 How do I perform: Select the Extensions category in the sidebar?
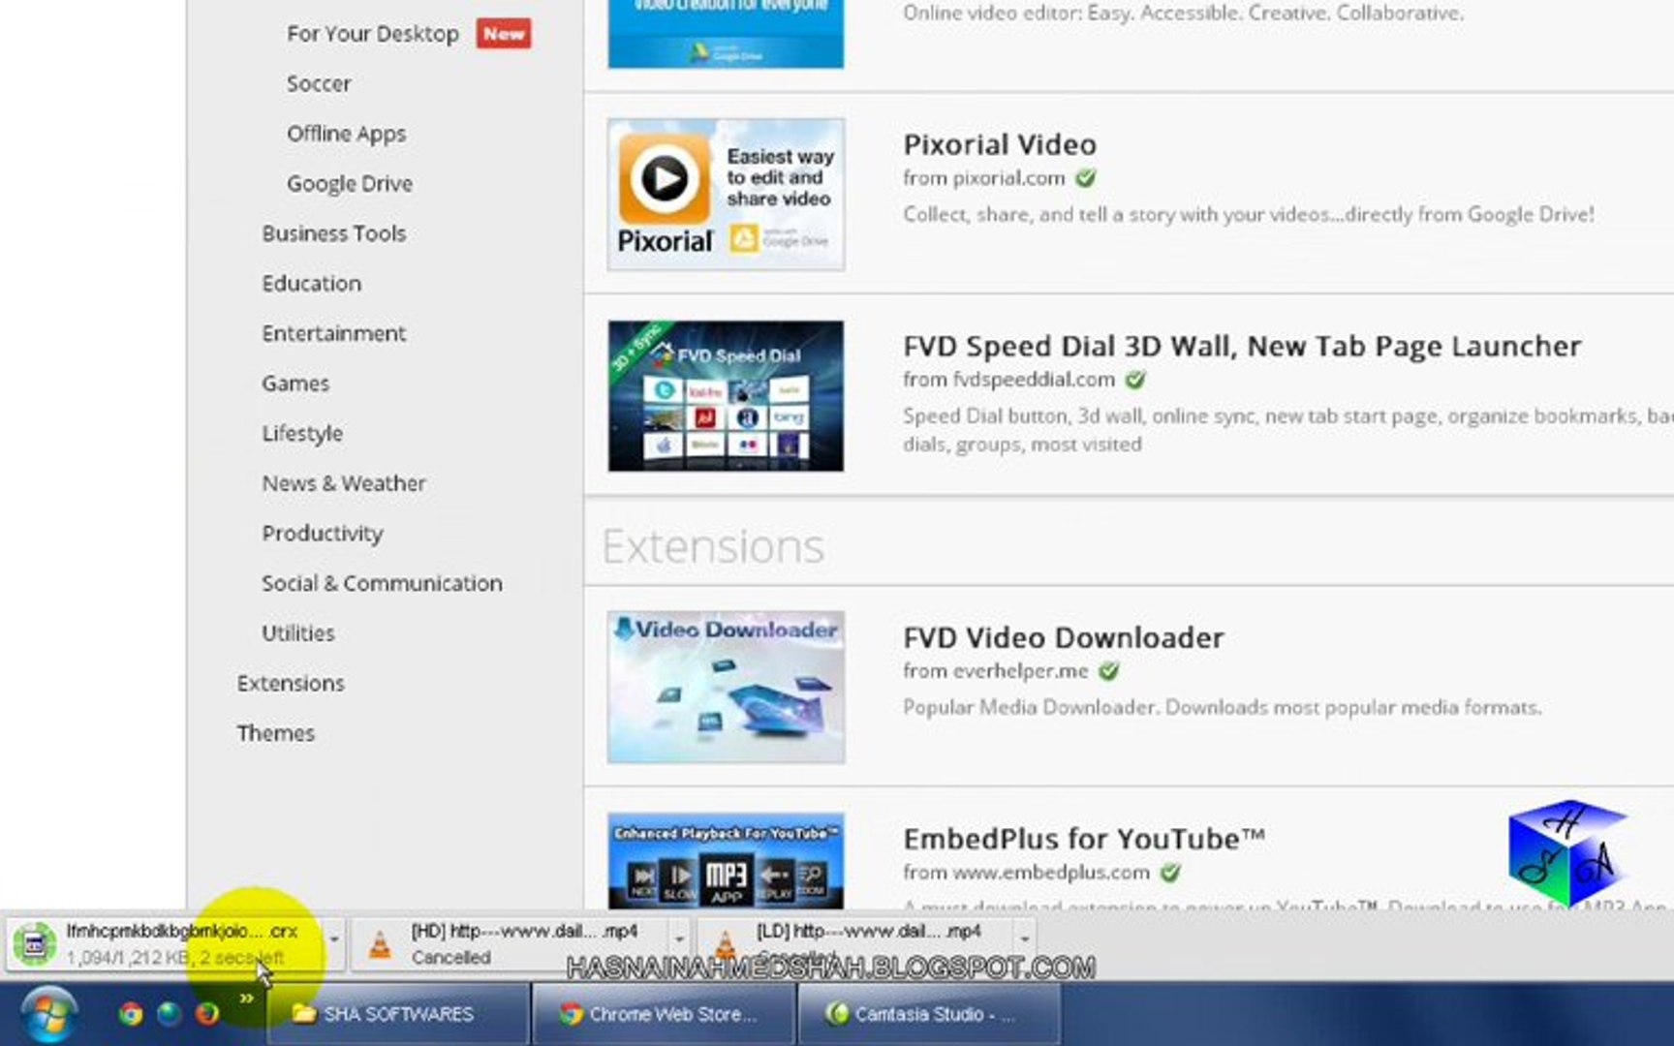(x=291, y=683)
